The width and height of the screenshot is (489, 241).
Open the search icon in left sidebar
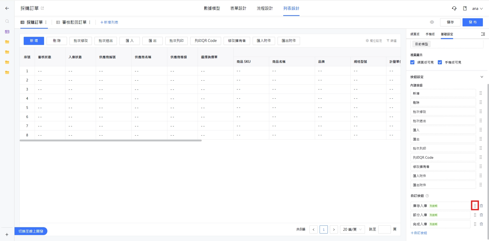point(7,21)
